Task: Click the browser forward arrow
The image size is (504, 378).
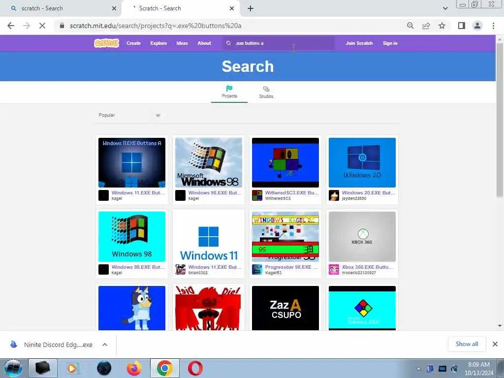Action: (27, 26)
